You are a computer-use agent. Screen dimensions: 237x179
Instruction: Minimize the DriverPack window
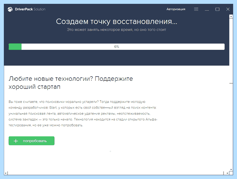click(207, 10)
